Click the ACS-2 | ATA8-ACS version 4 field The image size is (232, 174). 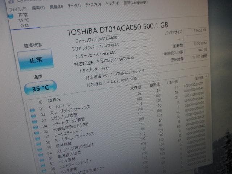click(x=123, y=74)
